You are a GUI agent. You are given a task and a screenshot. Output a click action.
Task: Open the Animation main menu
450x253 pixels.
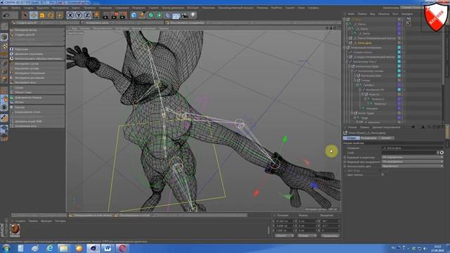coord(105,8)
